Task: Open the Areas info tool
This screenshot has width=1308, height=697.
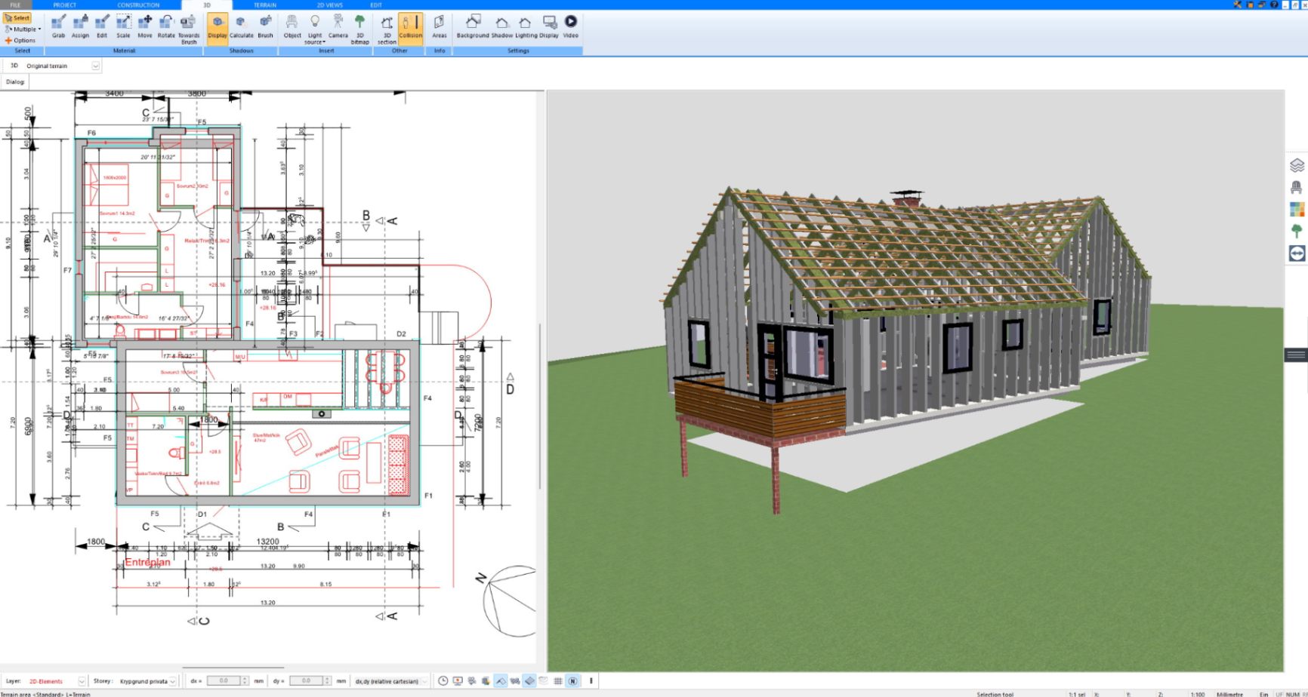Action: tap(440, 26)
